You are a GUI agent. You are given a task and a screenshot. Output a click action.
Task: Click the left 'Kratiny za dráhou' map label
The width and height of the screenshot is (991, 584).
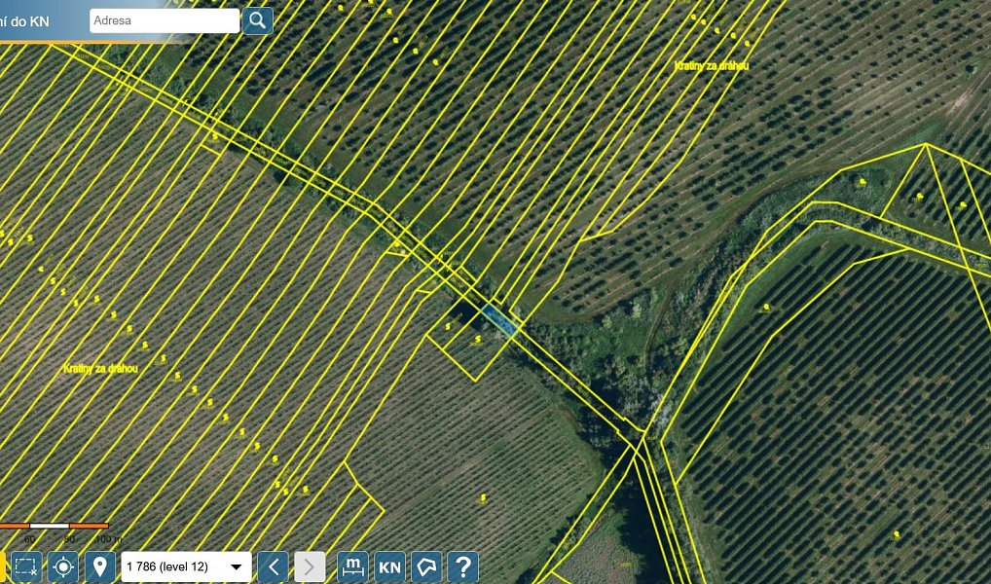(x=101, y=368)
